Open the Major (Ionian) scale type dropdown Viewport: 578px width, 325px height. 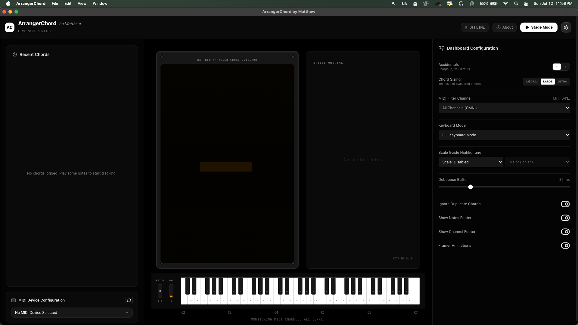pos(538,162)
